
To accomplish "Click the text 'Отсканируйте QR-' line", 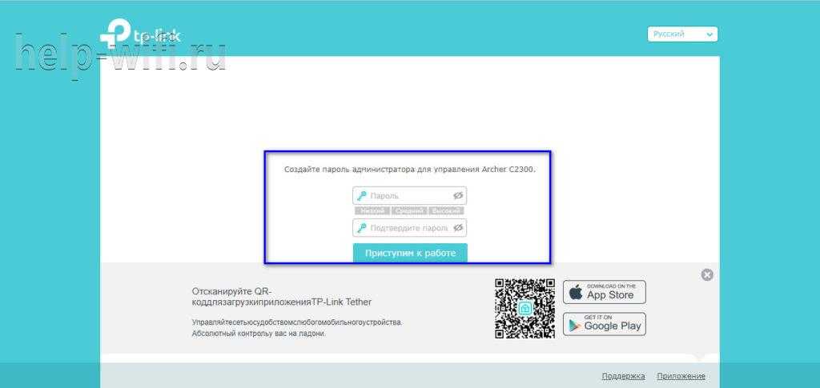I will (232, 291).
